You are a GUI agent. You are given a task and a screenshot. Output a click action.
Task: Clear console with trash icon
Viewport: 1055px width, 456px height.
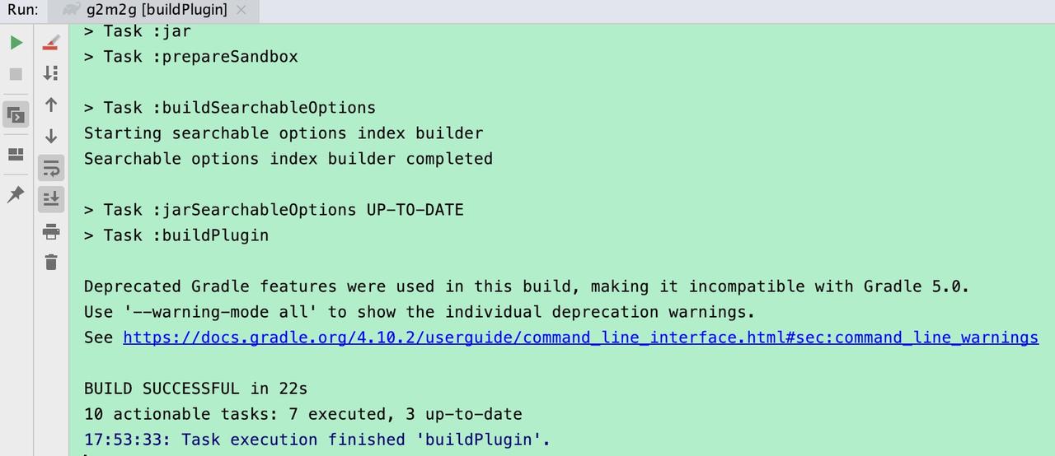click(51, 263)
